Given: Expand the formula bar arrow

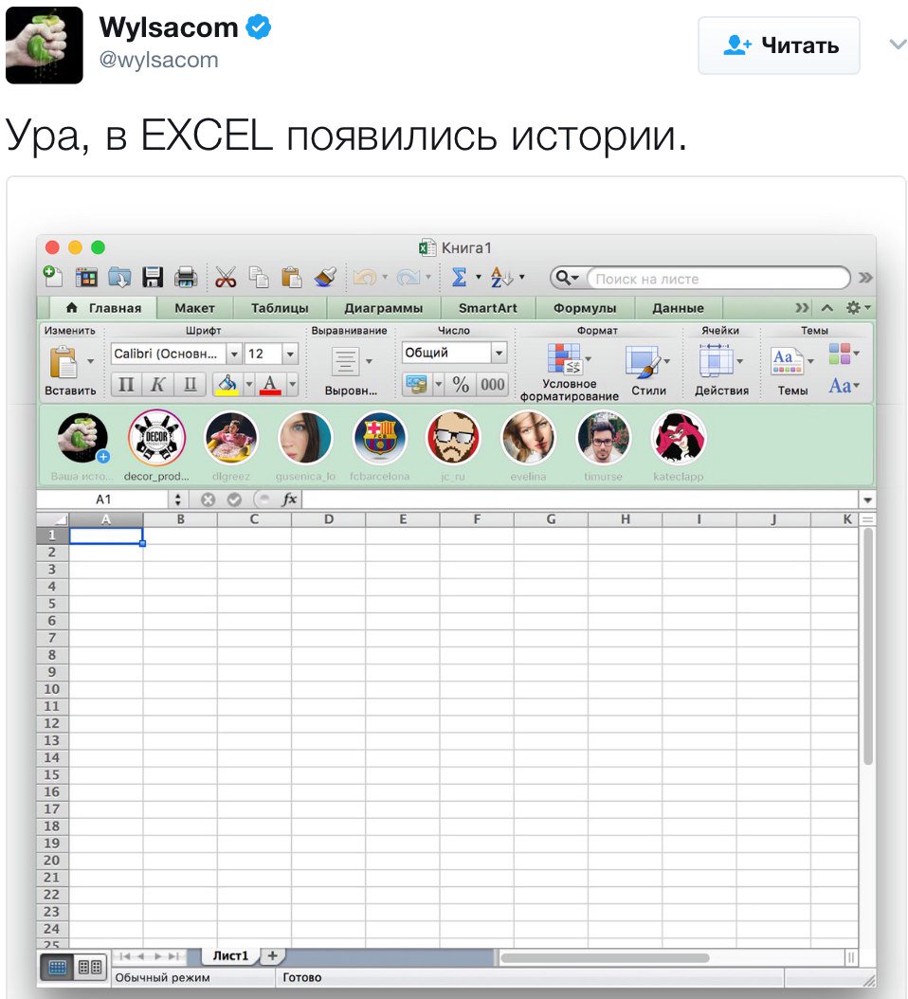Looking at the screenshot, I should click(x=867, y=500).
